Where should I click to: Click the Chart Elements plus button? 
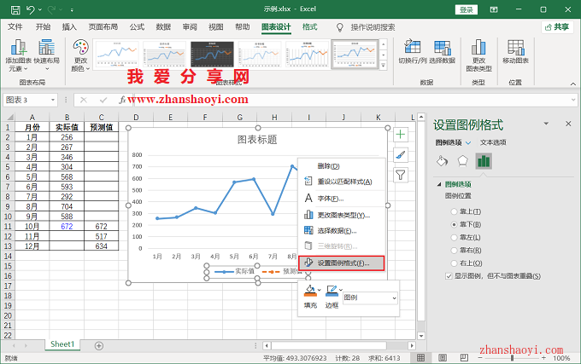tap(400, 135)
